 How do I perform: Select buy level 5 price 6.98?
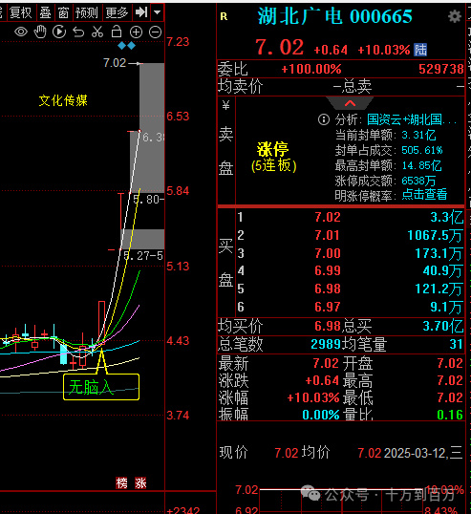[328, 289]
